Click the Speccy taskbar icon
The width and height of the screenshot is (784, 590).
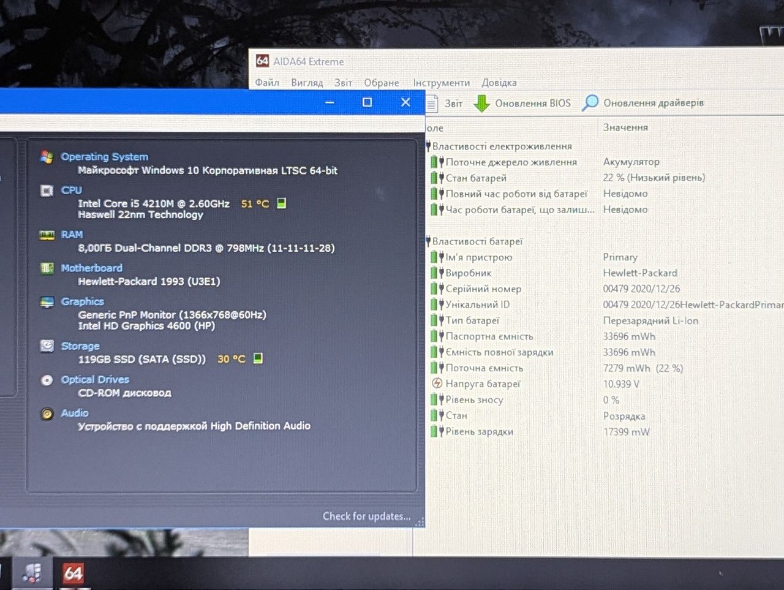point(32,573)
